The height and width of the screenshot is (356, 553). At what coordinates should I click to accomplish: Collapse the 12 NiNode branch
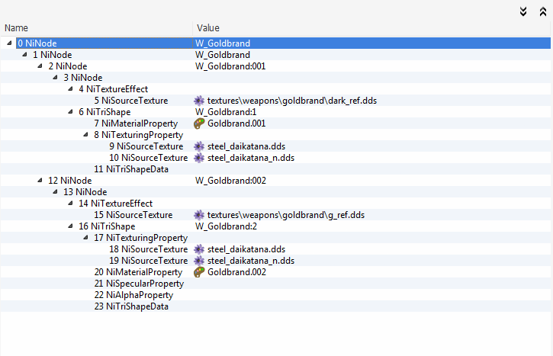click(x=40, y=181)
